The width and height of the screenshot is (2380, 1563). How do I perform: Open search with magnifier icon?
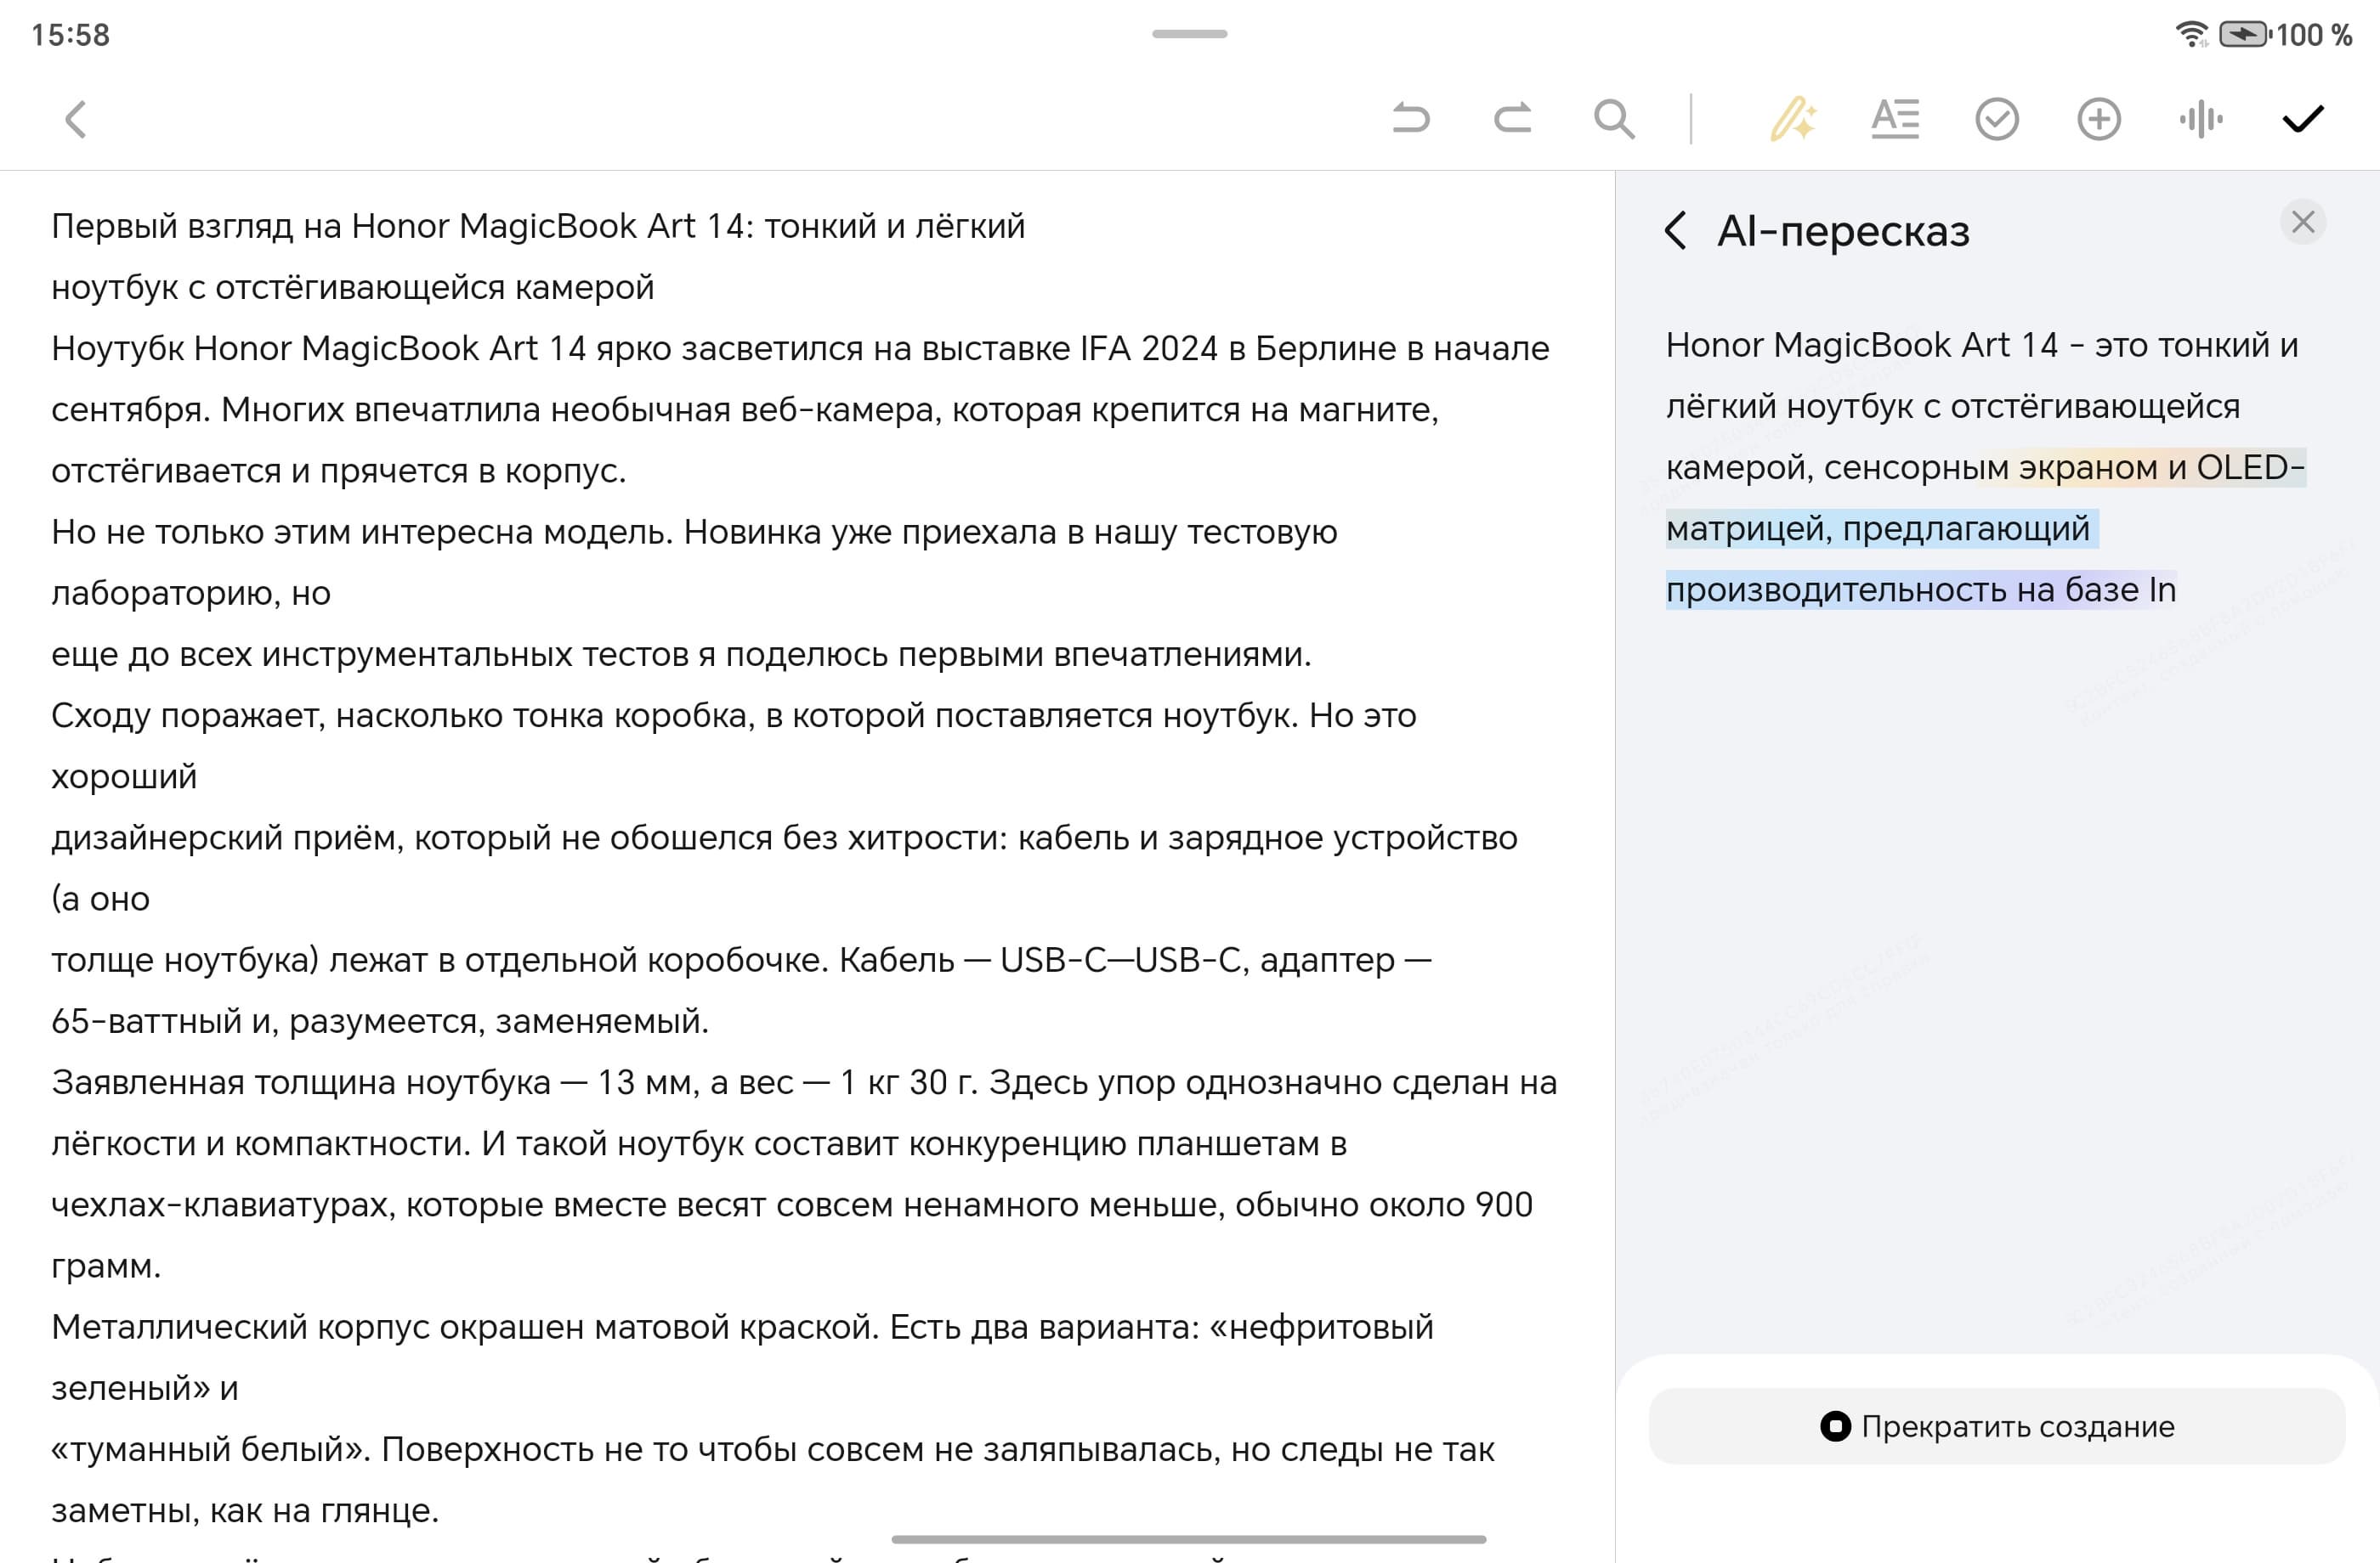1614,119
